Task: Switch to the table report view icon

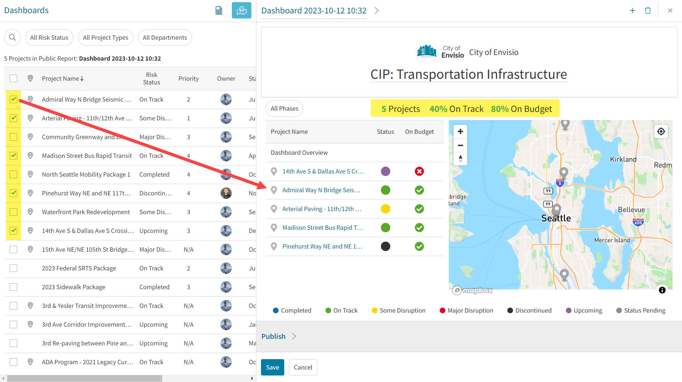Action: (219, 10)
